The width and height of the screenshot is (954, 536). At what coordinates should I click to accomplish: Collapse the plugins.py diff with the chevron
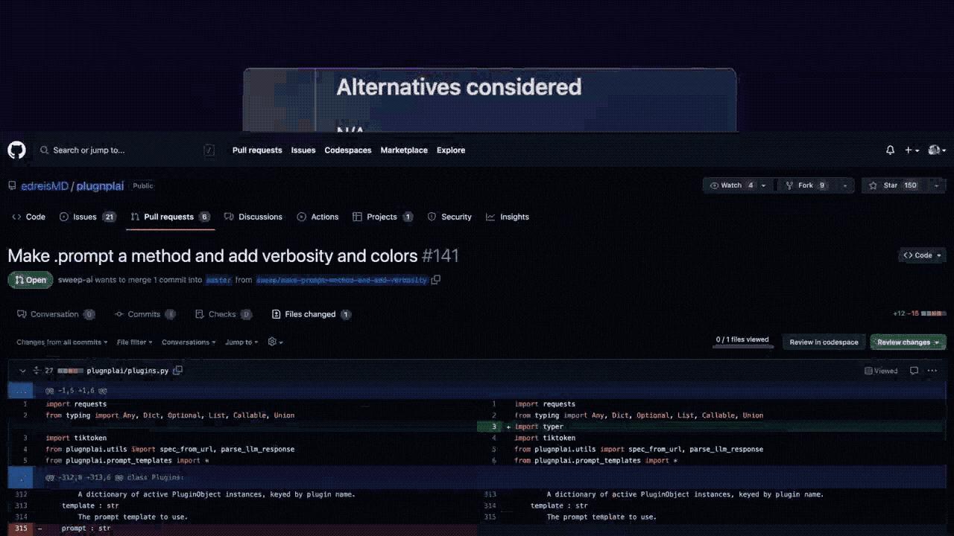[22, 370]
